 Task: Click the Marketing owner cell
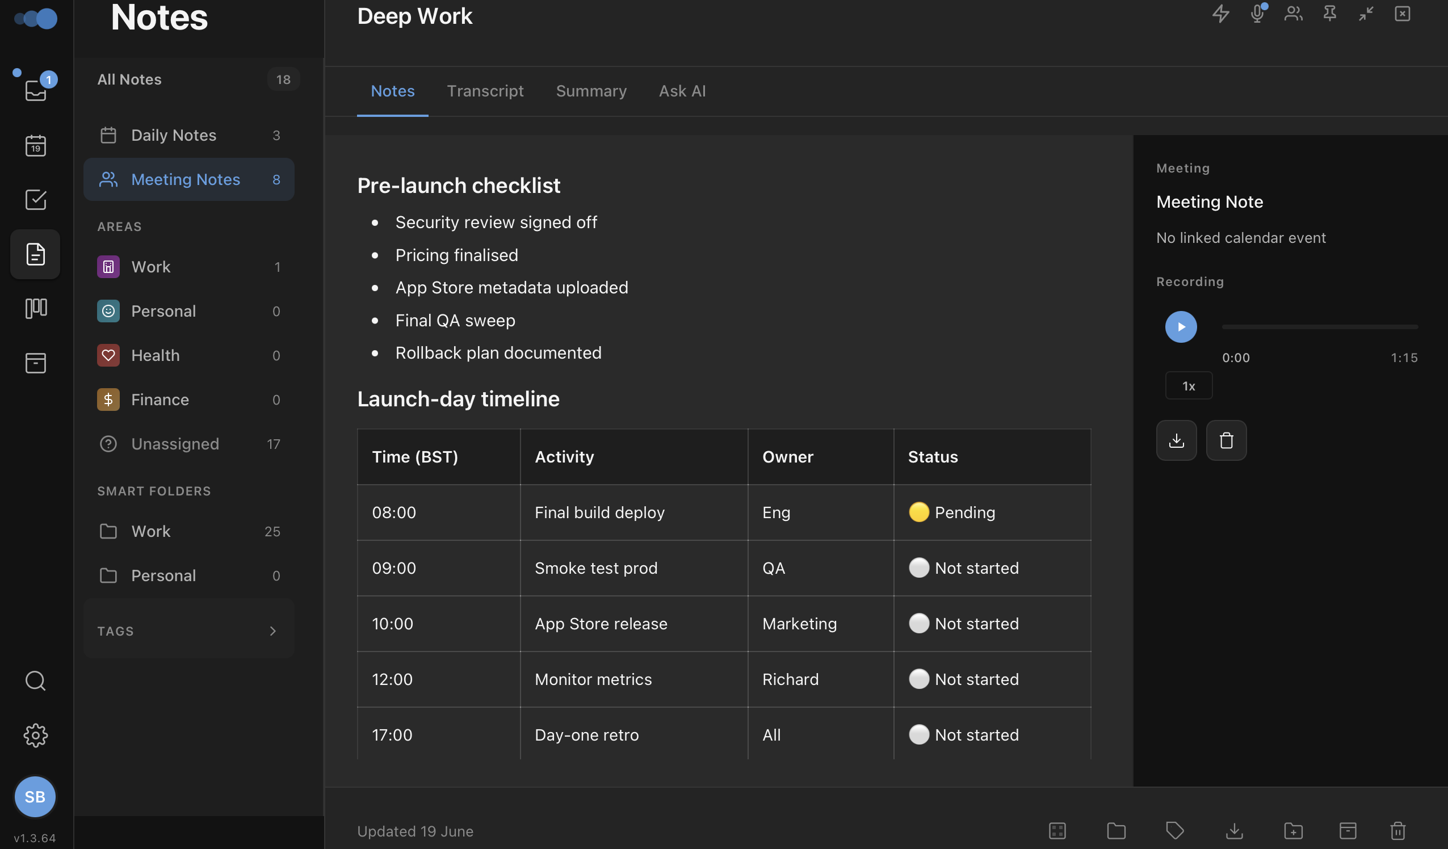[821, 623]
